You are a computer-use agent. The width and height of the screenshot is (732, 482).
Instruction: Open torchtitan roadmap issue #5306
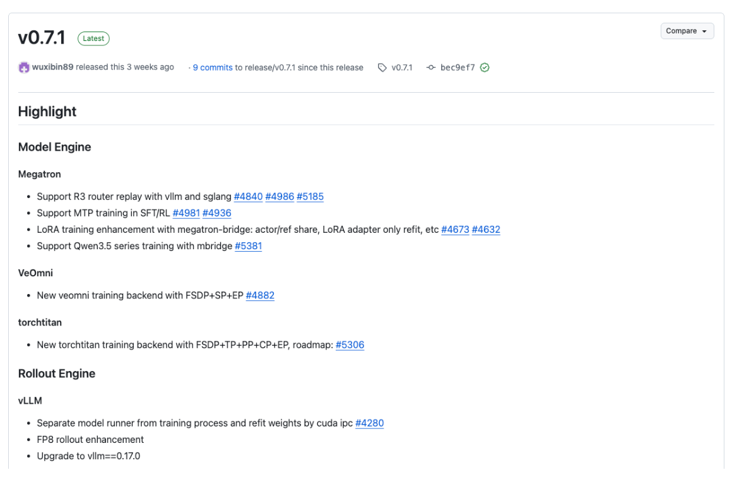click(350, 345)
